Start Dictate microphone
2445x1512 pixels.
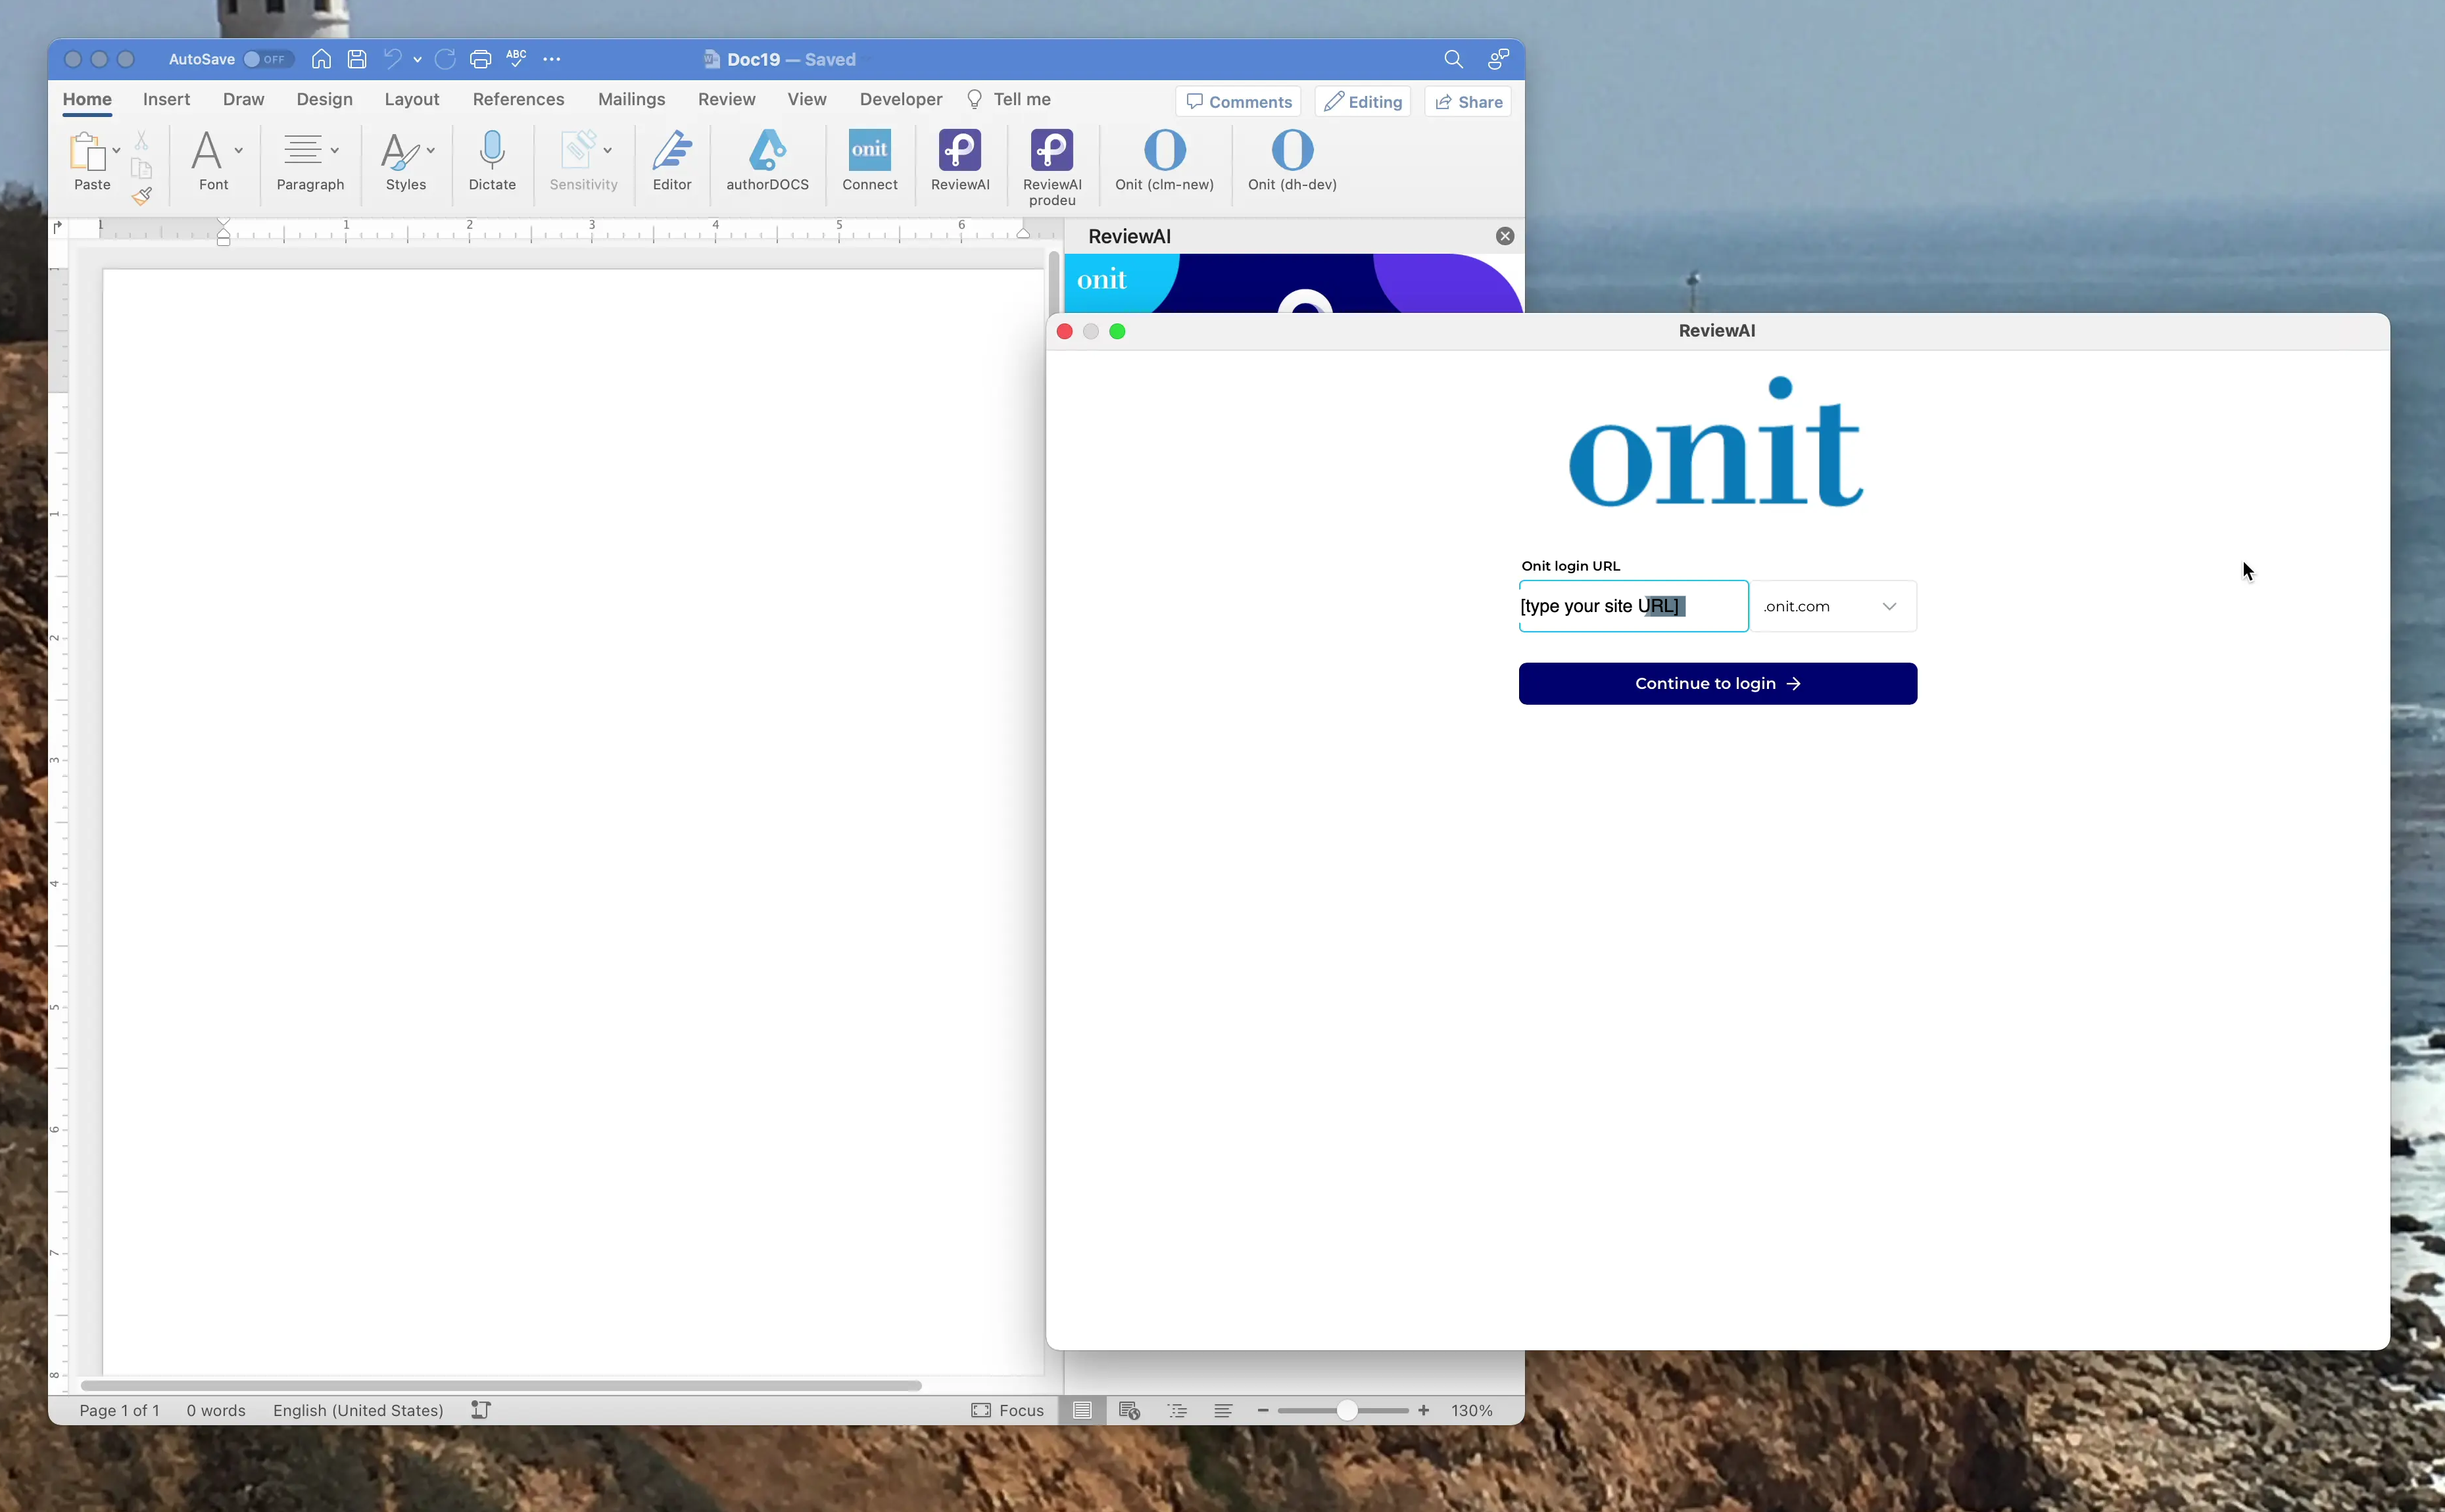(x=492, y=160)
